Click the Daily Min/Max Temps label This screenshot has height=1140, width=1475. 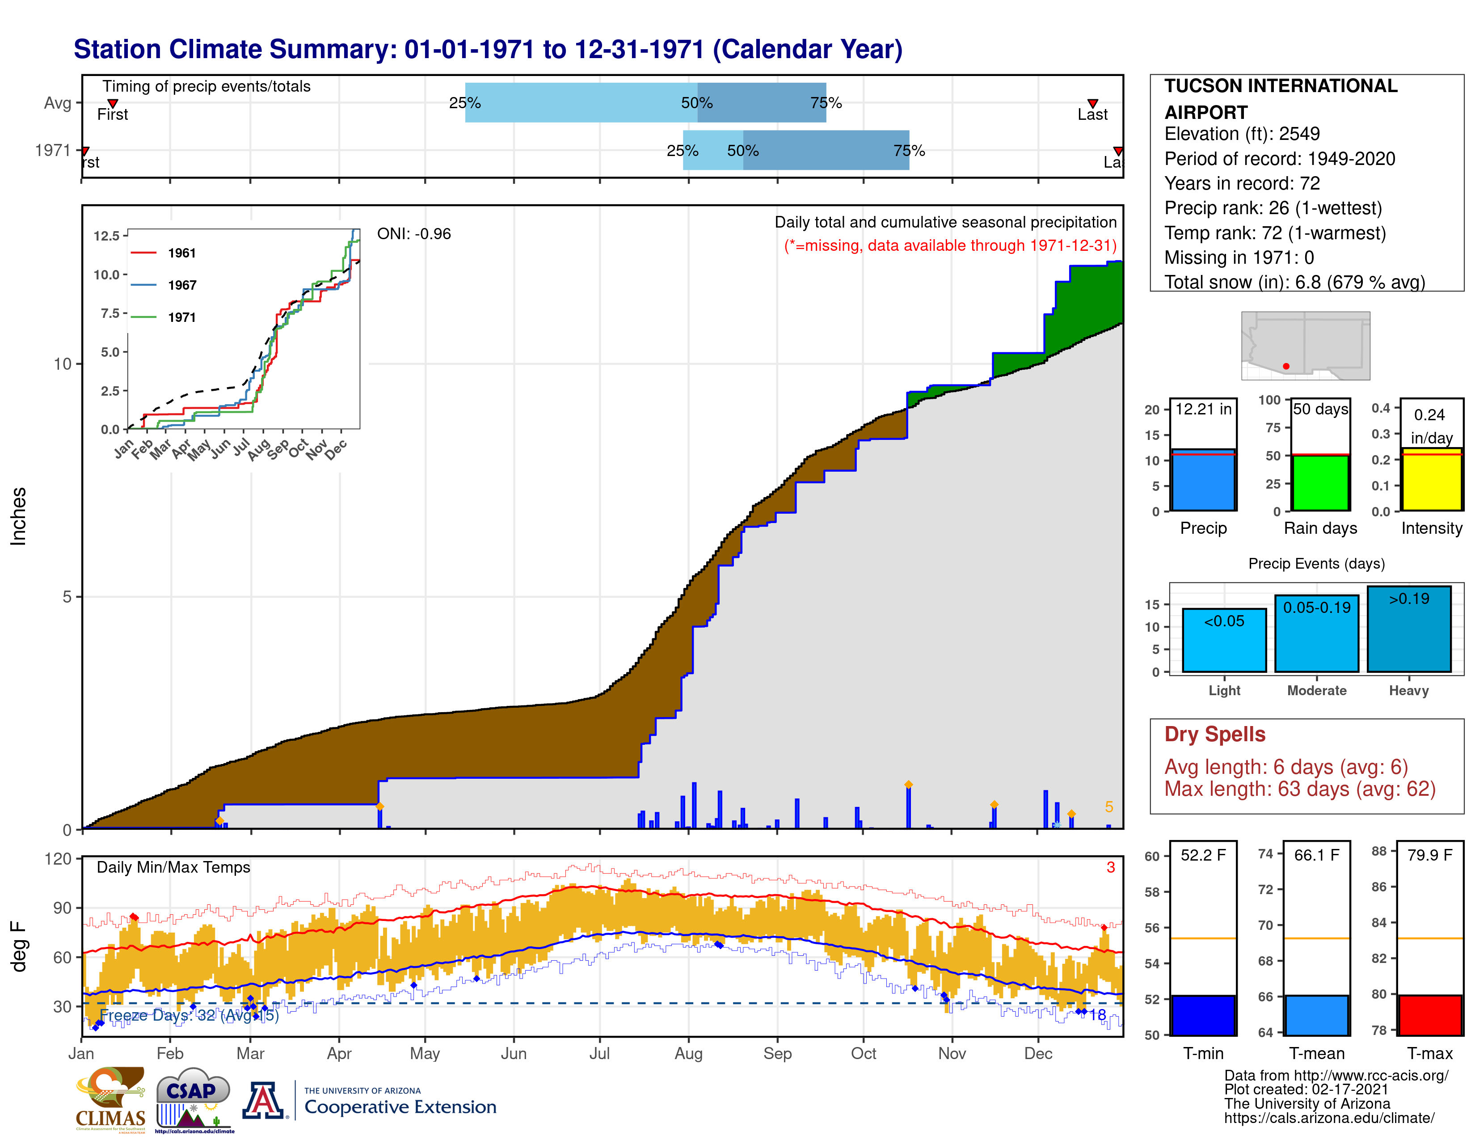tap(173, 867)
